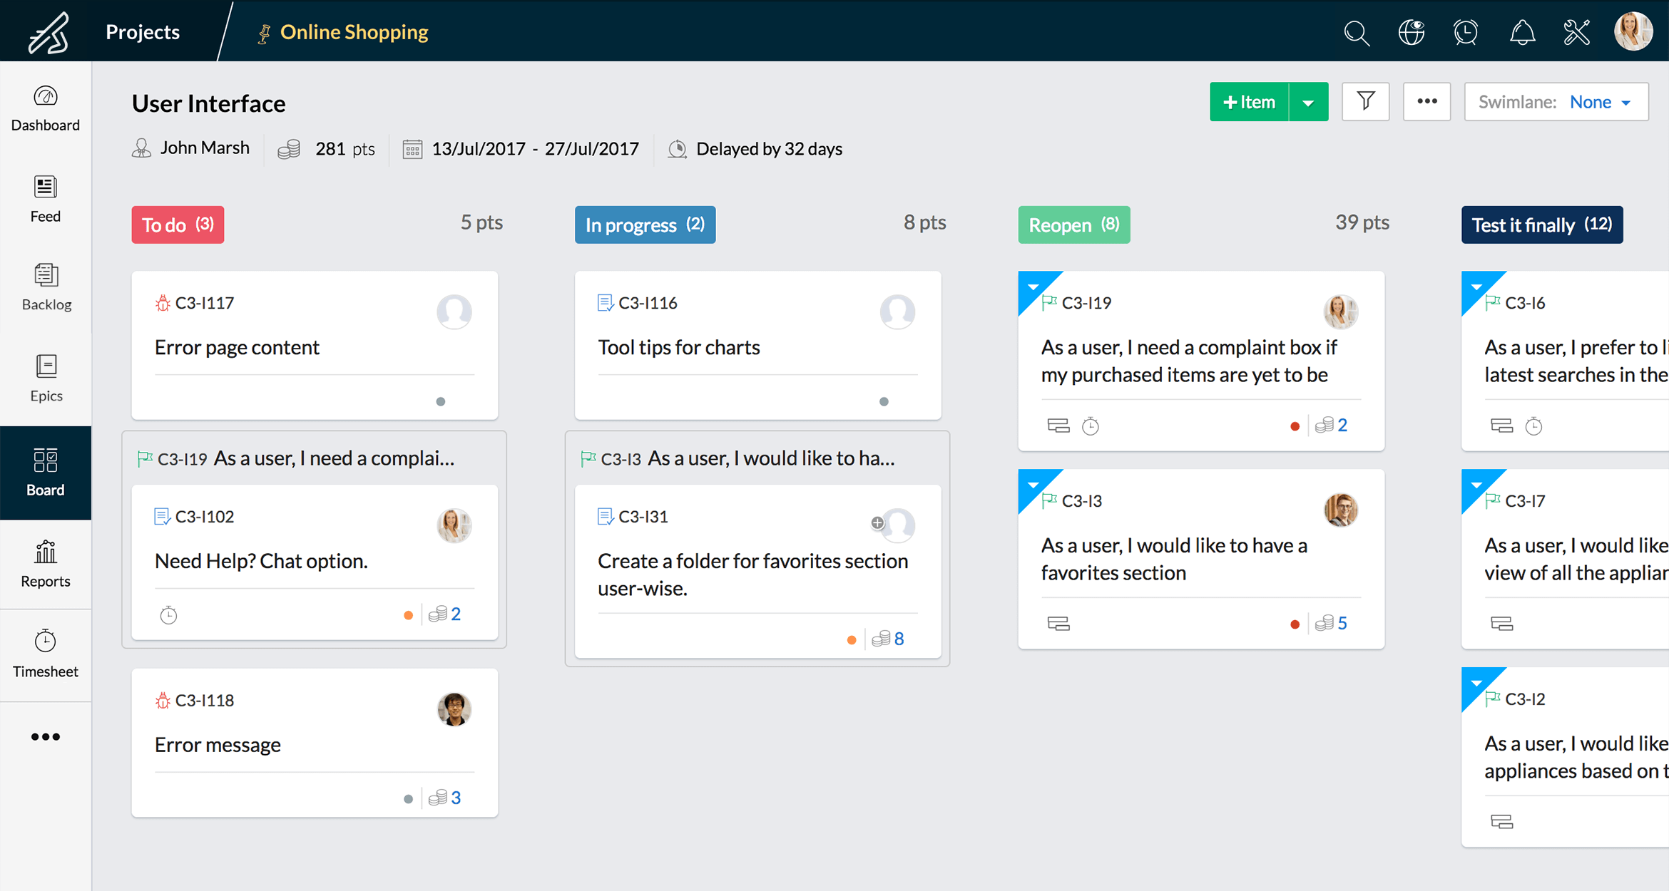Click the pin icon beside Online Shopping

(x=264, y=34)
